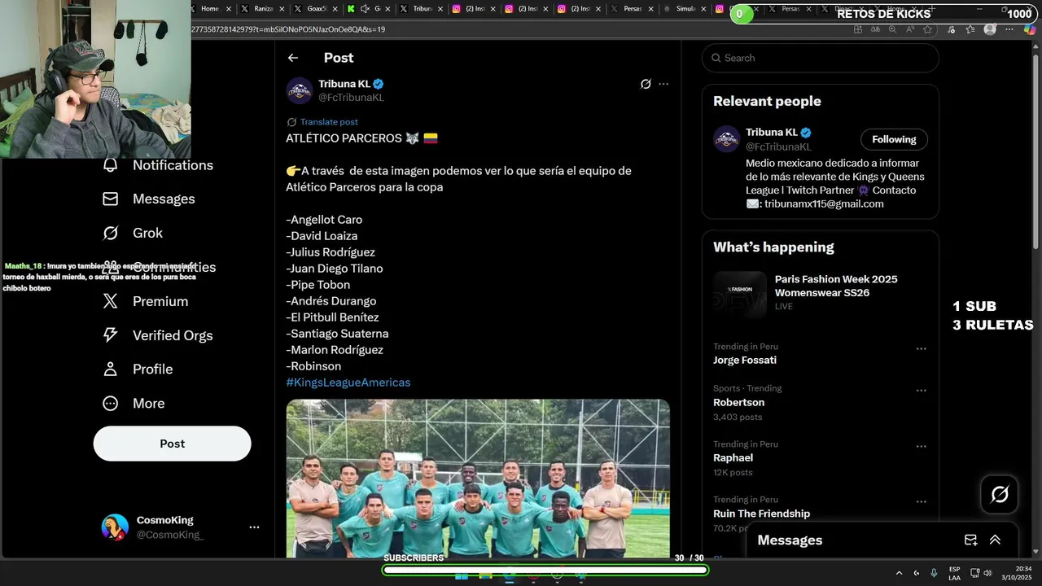This screenshot has width=1042, height=586.
Task: Open taskbar network icon
Action: [x=975, y=573]
